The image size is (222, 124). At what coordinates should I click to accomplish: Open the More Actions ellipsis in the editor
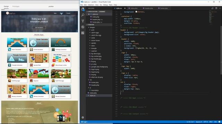(x=220, y=8)
